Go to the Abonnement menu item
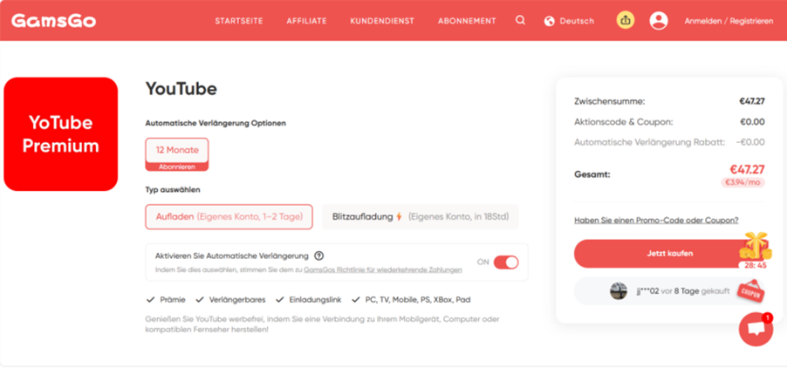Viewport: 787px width, 368px height. pyautogui.click(x=467, y=21)
